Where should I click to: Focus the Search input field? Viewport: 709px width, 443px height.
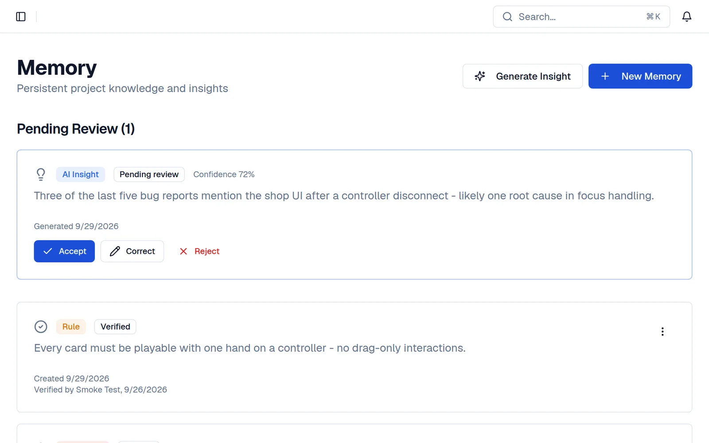(x=581, y=17)
